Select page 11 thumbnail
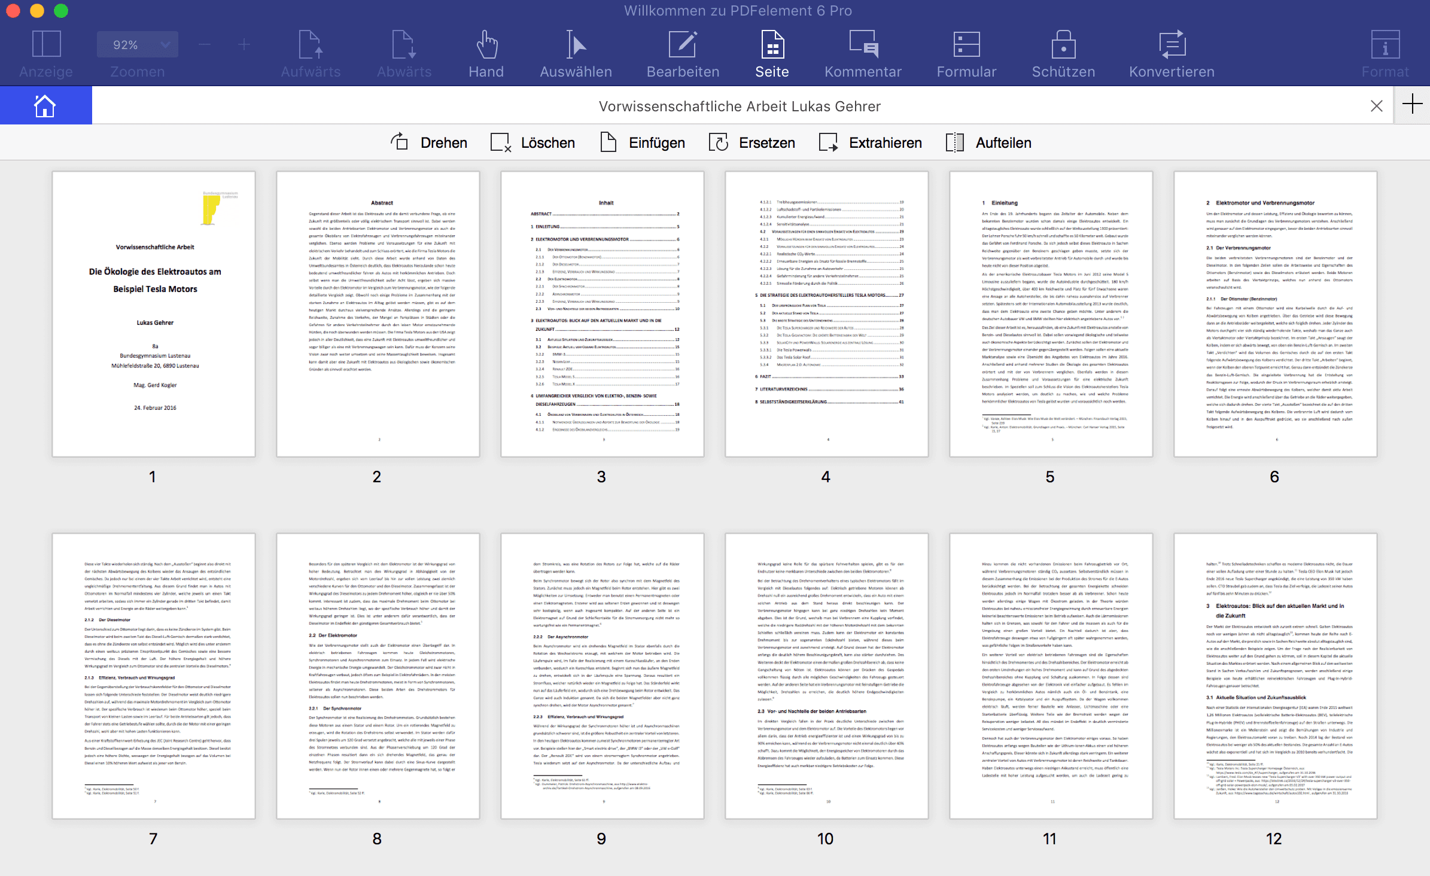1430x876 pixels. (1051, 676)
